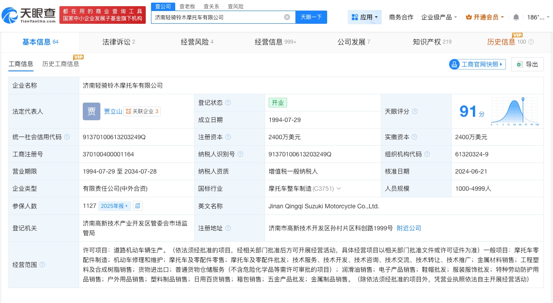
Task: Open legal representative 贾立山 link
Action: tap(113, 111)
